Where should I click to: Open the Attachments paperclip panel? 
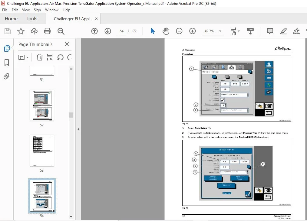6,76
